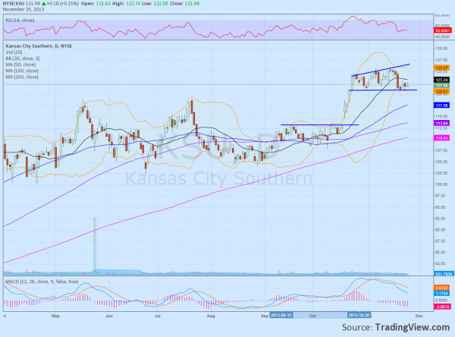Click the 127.50 price axis label

point(441,60)
